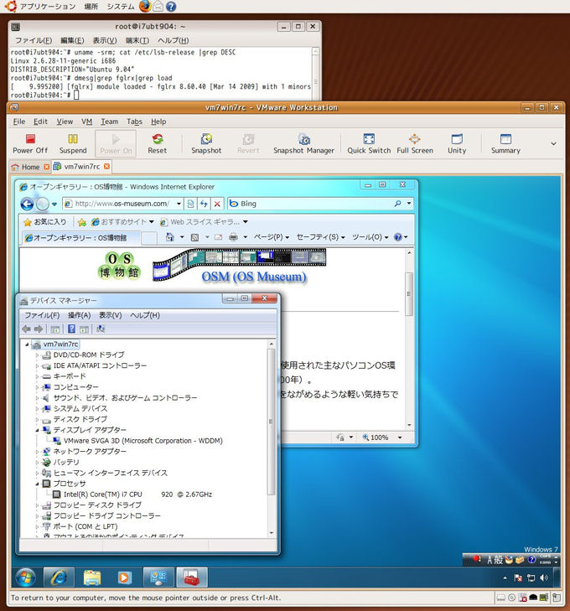Expand the IDE ATA/ATAPI コントローラー node
The height and width of the screenshot is (611, 570).
click(x=38, y=366)
